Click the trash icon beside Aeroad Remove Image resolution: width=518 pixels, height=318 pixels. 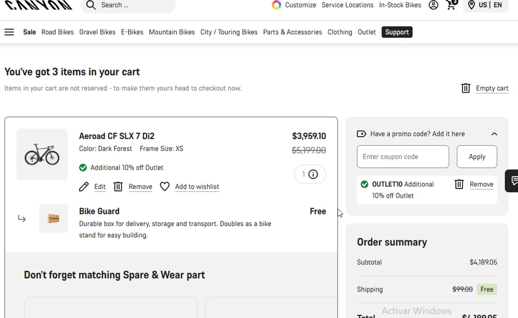pos(118,187)
